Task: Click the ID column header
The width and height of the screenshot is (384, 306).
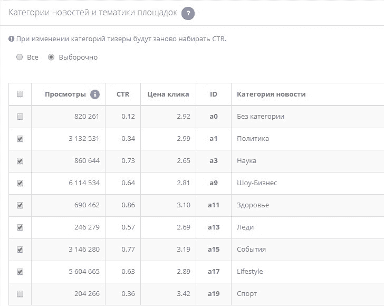Action: click(x=213, y=94)
